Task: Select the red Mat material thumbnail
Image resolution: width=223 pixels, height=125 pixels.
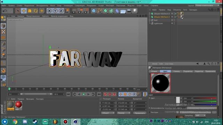Action: [x=18, y=106]
